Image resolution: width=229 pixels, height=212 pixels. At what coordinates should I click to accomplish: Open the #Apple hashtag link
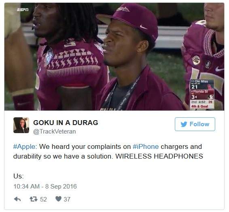(x=24, y=146)
